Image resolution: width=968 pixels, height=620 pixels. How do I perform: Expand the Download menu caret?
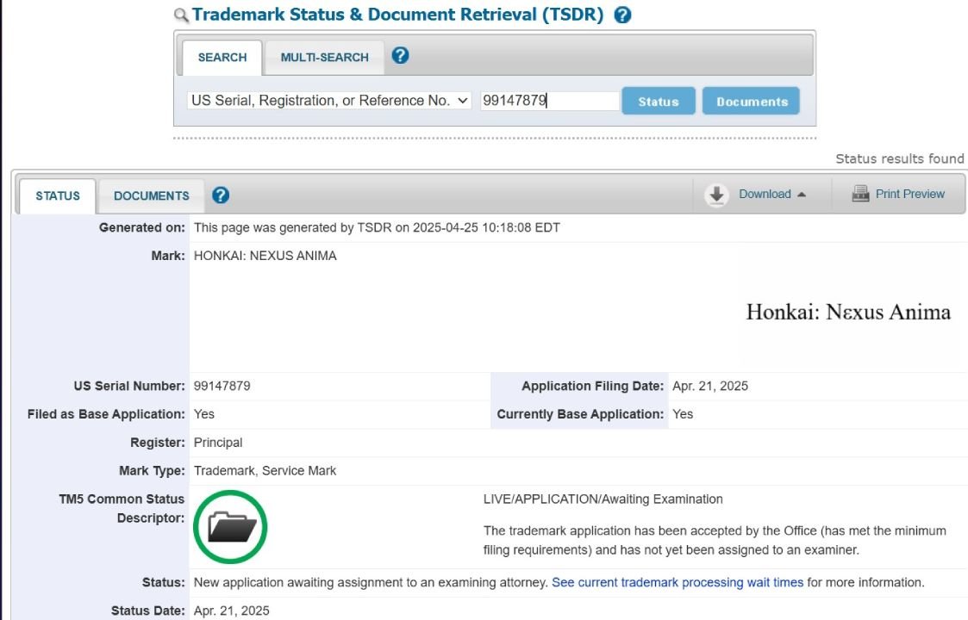[802, 195]
